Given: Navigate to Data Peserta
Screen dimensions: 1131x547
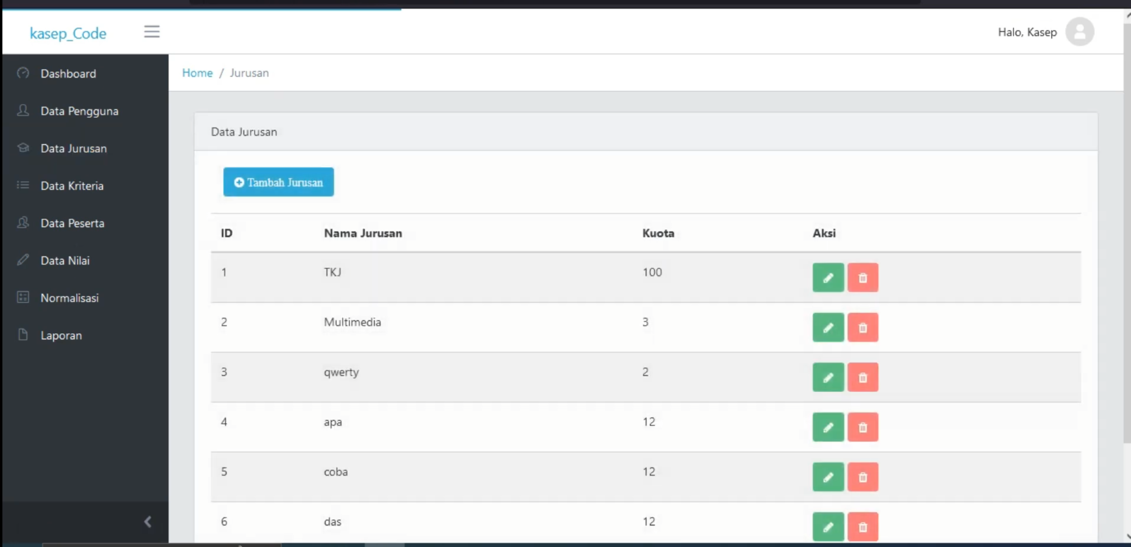Looking at the screenshot, I should [x=85, y=223].
